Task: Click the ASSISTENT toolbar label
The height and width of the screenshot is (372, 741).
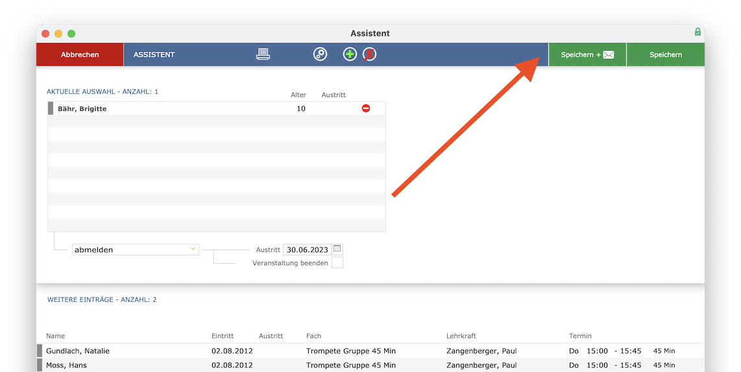Action: click(154, 54)
